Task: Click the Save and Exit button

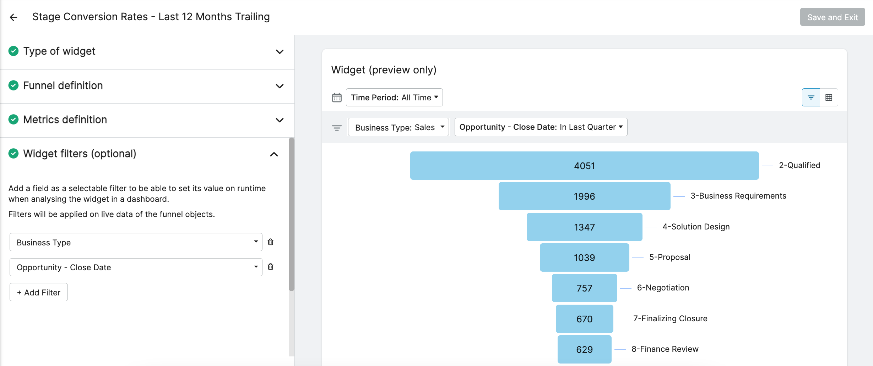Action: (833, 17)
